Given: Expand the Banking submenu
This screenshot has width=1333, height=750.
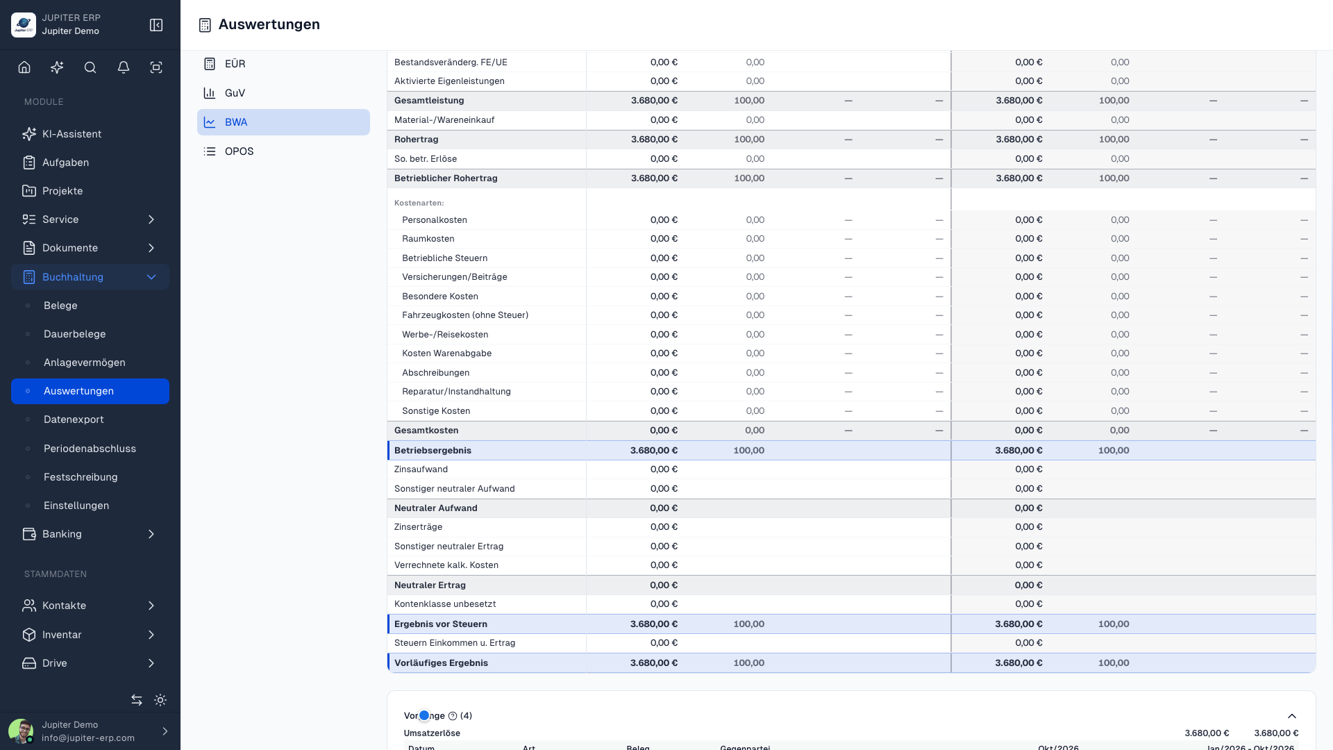Looking at the screenshot, I should 151,534.
